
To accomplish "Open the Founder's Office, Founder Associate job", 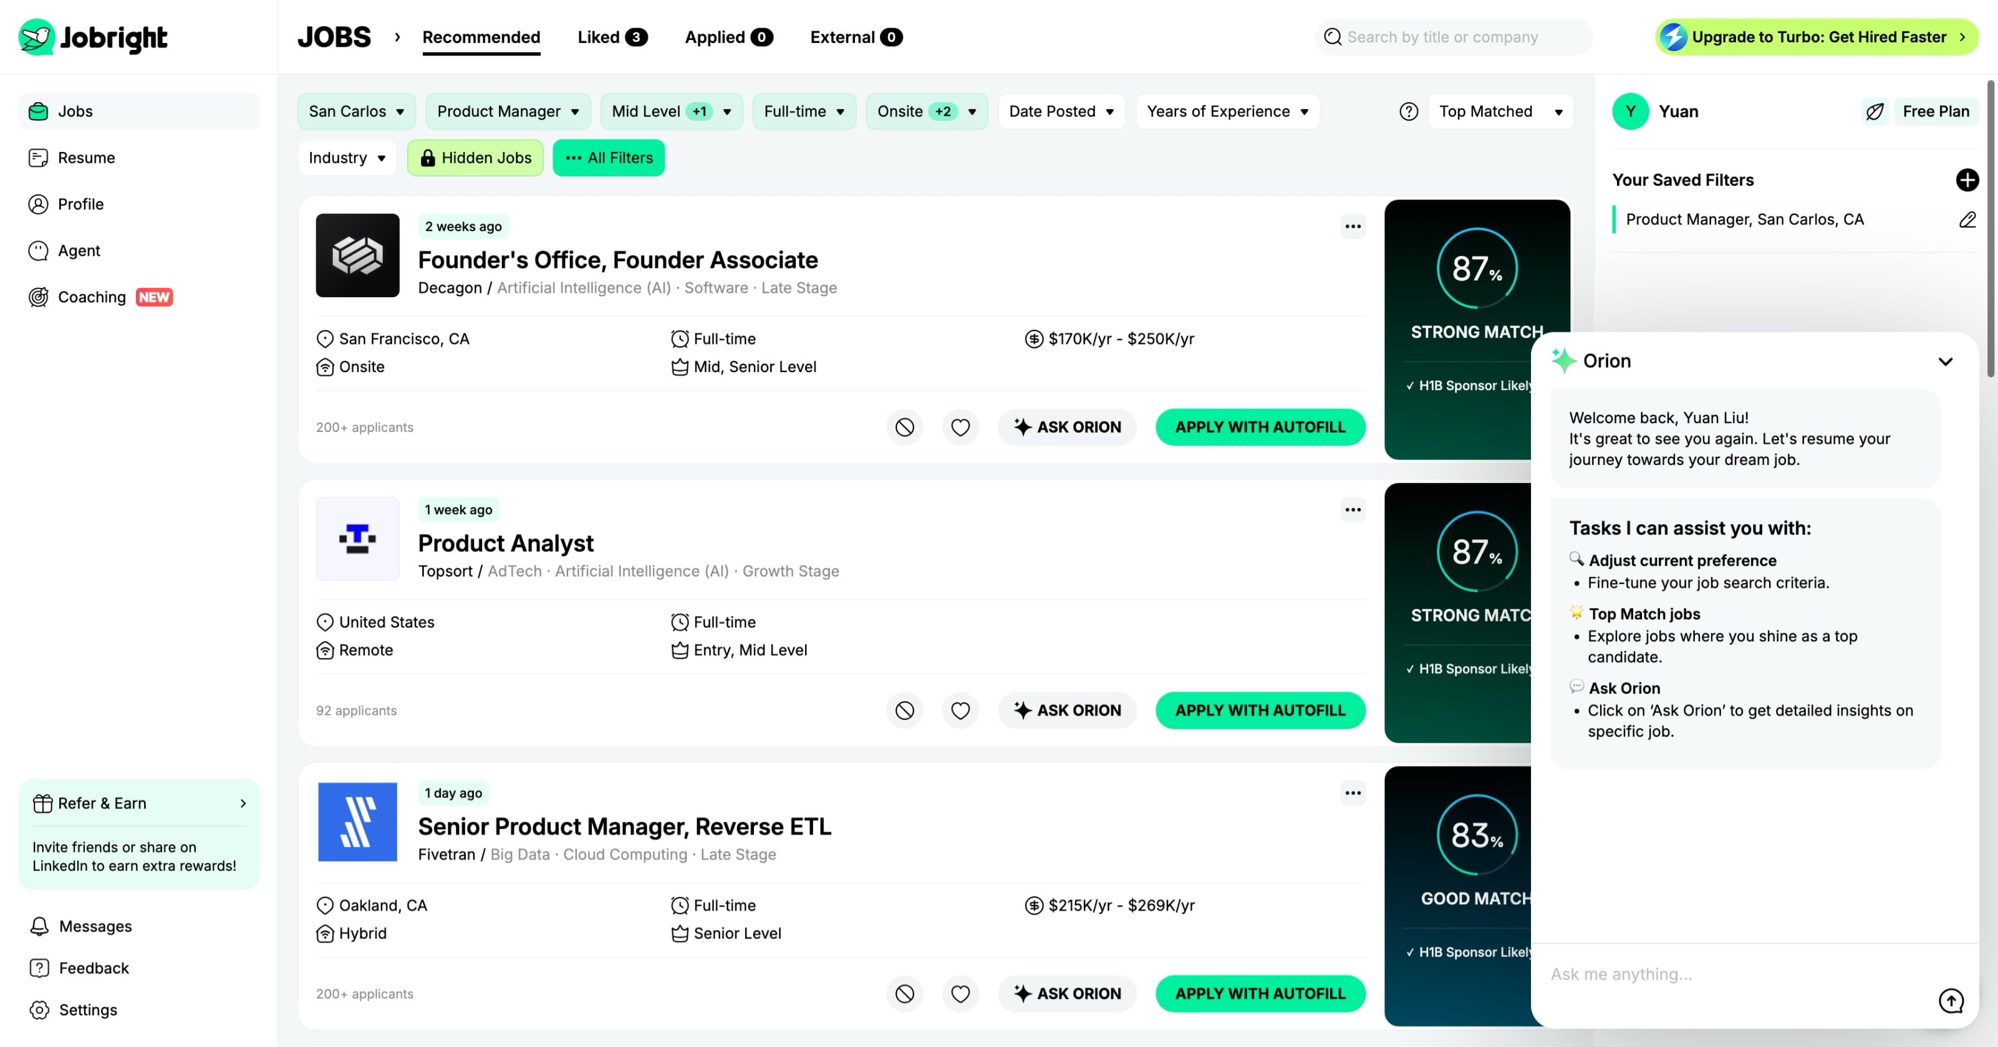I will (x=617, y=260).
